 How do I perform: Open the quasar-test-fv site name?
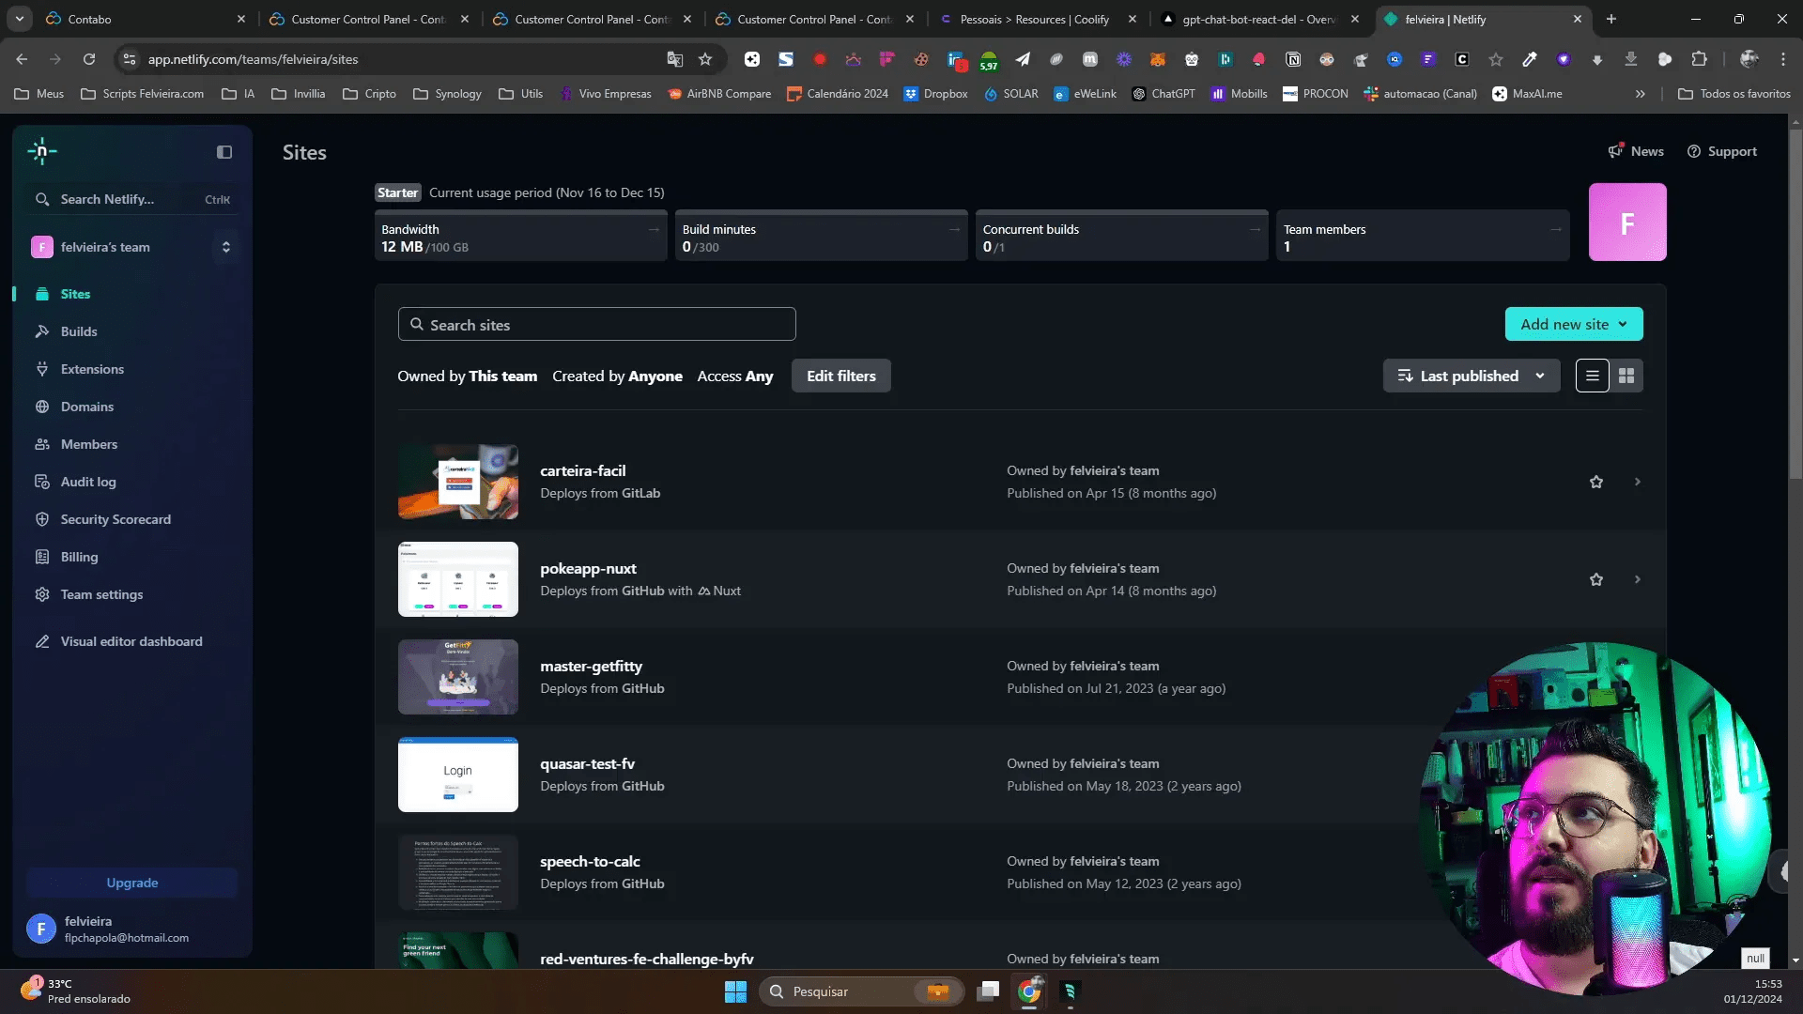pos(587,763)
